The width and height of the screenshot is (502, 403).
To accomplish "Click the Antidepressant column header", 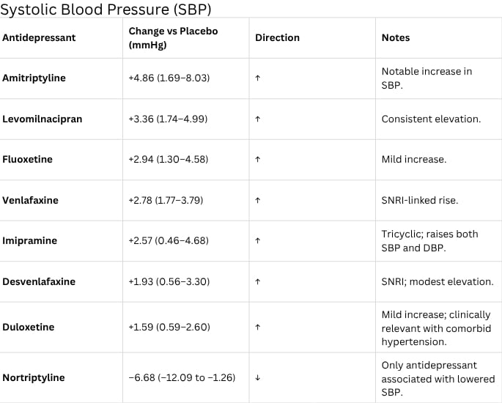I will [x=39, y=37].
